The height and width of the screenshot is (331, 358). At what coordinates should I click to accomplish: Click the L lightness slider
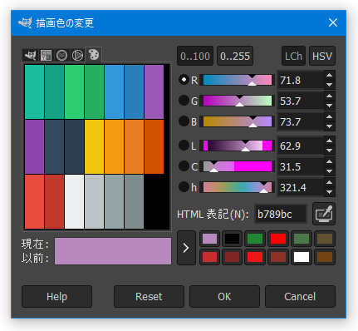pos(238,146)
